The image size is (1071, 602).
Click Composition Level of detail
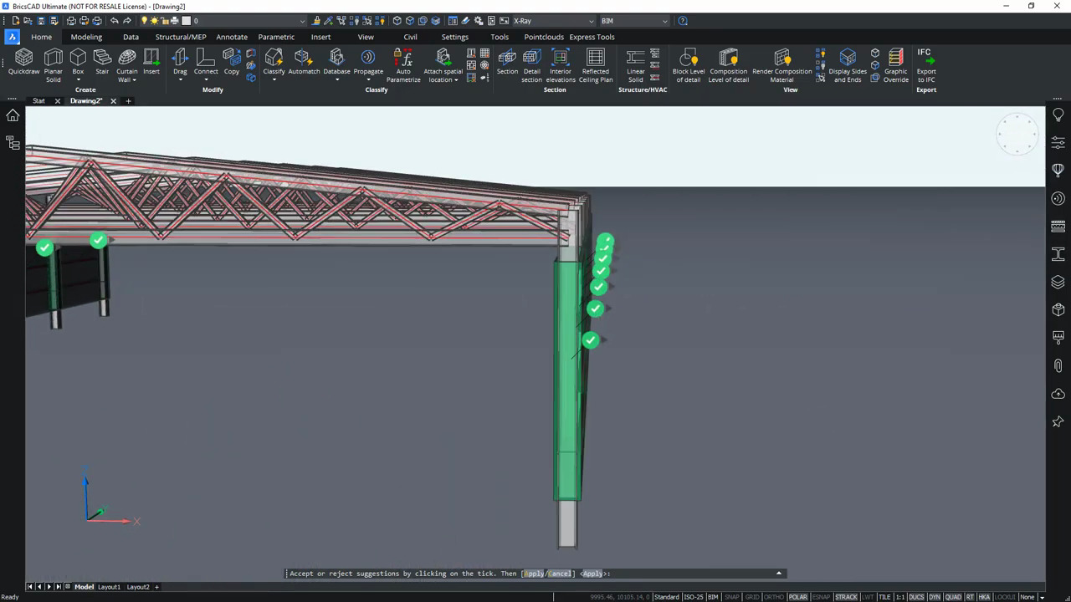(x=729, y=65)
